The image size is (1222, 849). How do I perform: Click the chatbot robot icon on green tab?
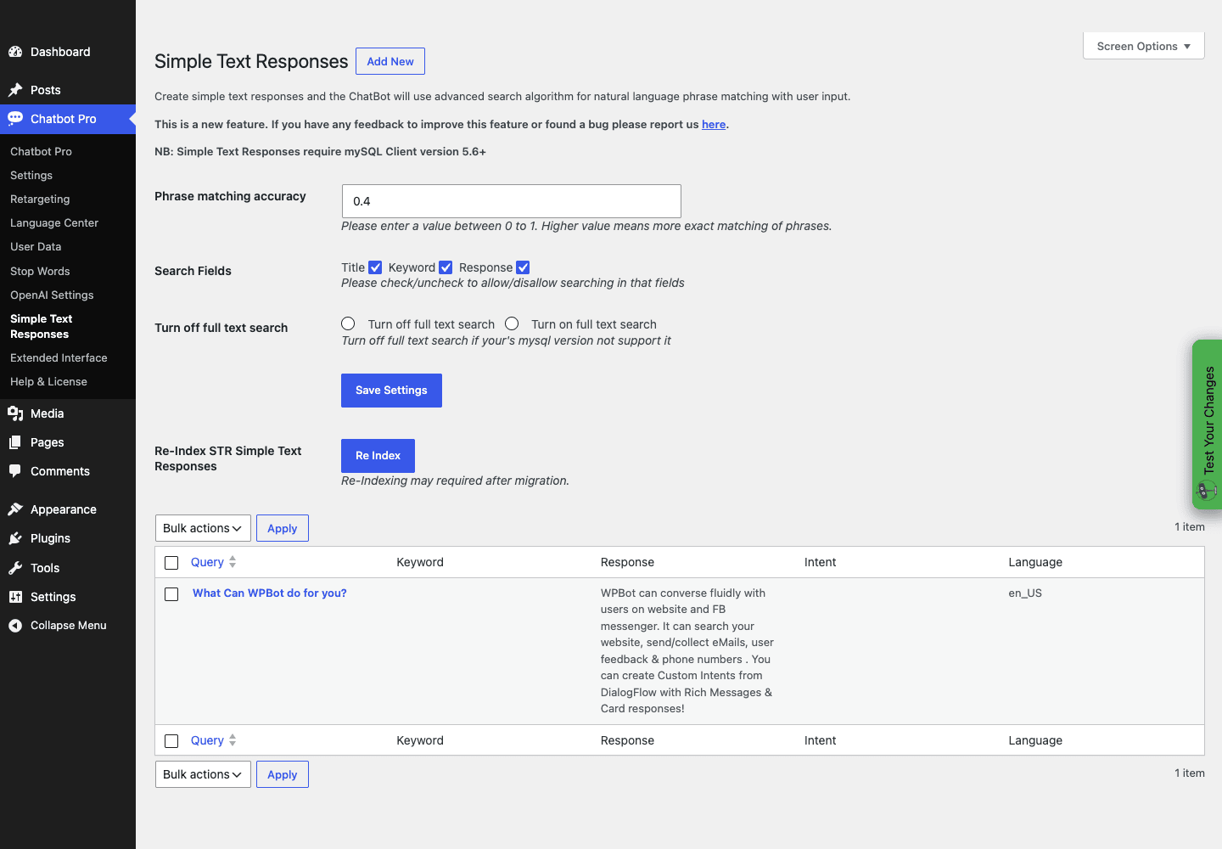point(1206,490)
